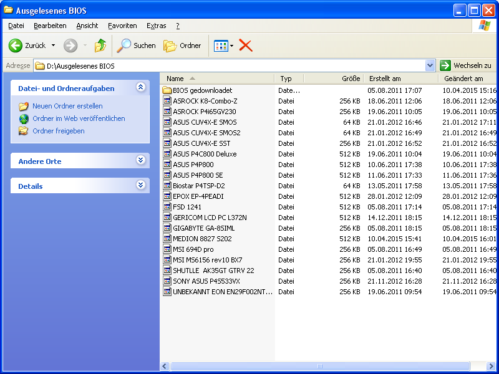Maximize the Ausgelesenes BIOS window
Screen dimensions: 499x374
pyautogui.click(x=474, y=11)
